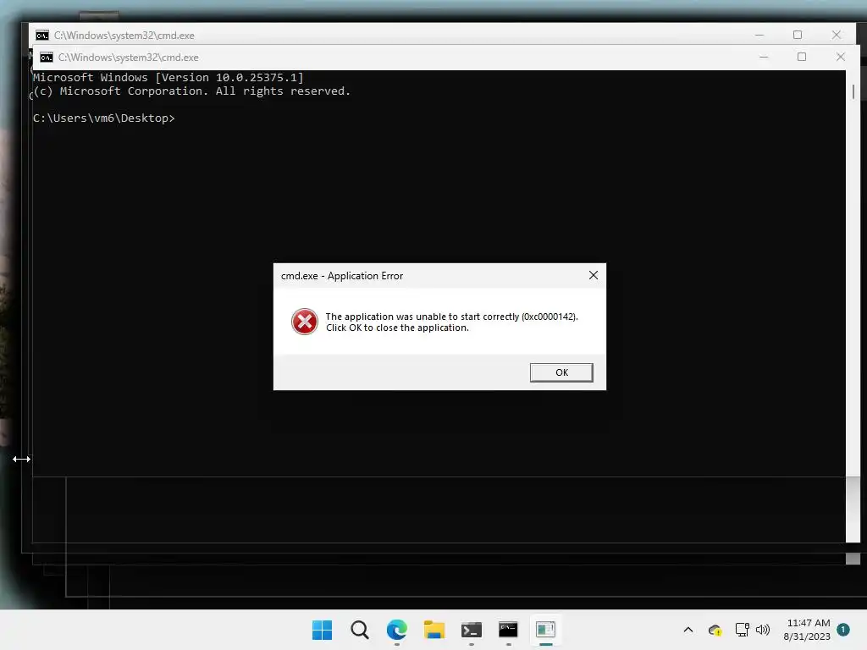Open taskbar Search
Screen dimensions: 867x650
coord(359,630)
